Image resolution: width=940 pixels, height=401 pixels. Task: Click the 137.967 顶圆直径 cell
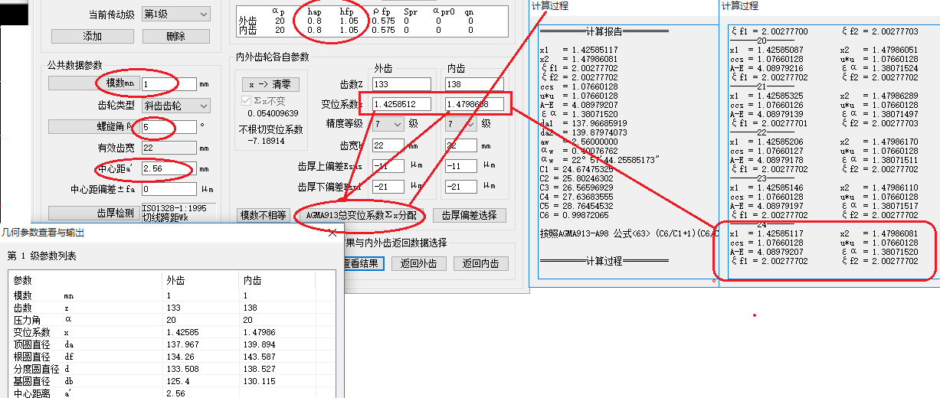[182, 344]
